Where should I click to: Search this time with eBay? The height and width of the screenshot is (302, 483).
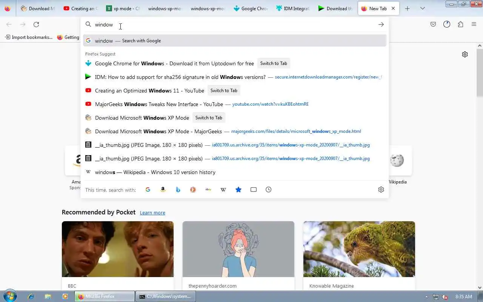click(208, 190)
